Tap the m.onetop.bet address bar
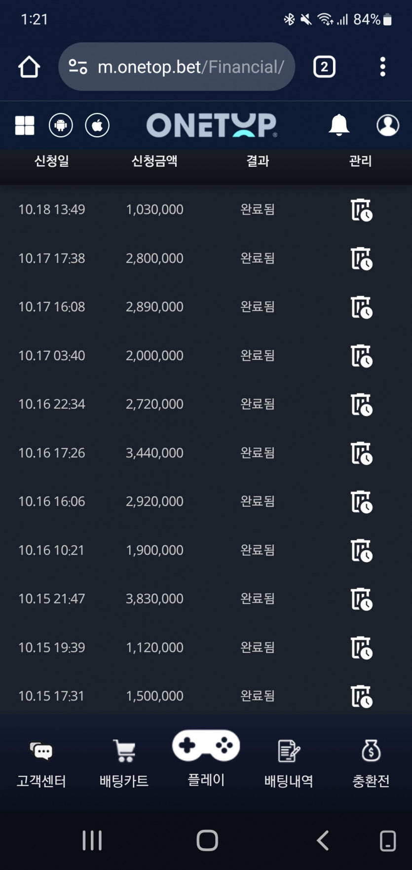412x870 pixels. (190, 67)
